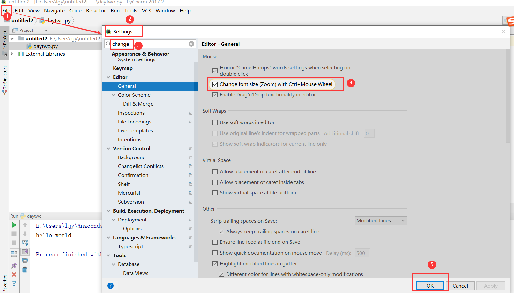
Task: Click the Settings search field
Action: tap(150, 44)
